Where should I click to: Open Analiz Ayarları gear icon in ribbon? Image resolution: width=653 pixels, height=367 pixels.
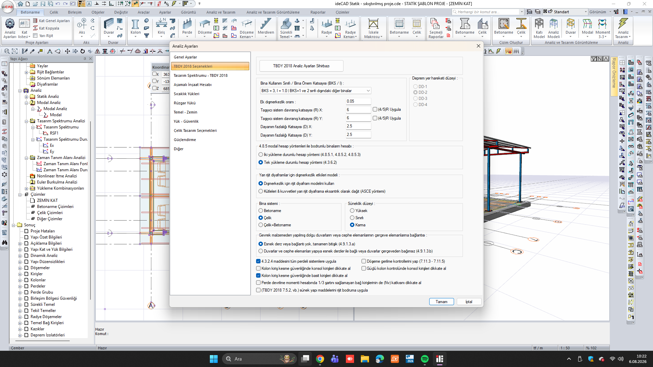[x=10, y=24]
